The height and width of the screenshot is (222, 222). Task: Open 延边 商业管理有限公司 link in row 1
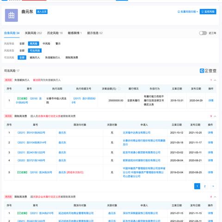coord(76,213)
